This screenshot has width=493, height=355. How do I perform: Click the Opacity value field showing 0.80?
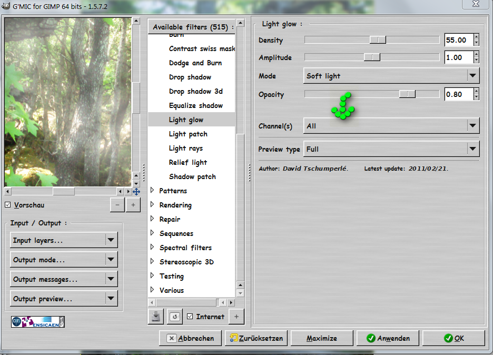pos(459,94)
